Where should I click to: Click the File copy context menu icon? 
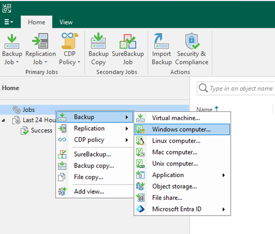pos(62,177)
